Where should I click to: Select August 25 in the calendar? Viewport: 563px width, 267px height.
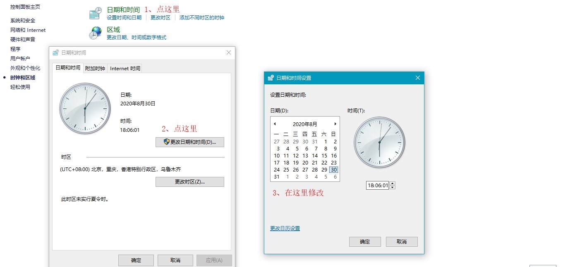[x=286, y=170]
